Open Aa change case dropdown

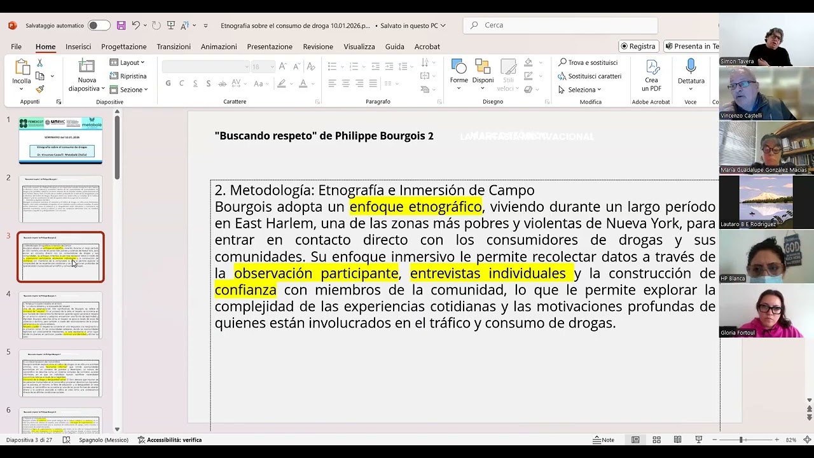(261, 83)
